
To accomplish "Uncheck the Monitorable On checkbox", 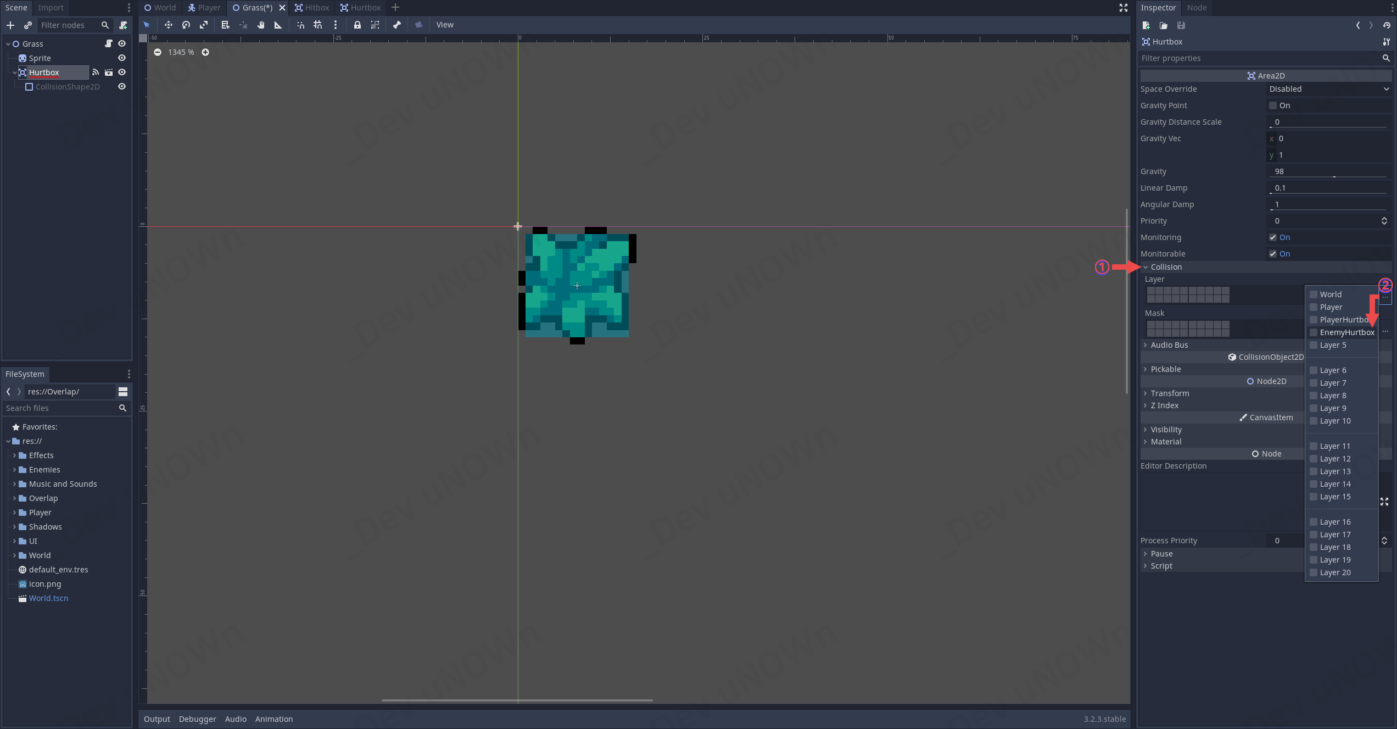I will pyautogui.click(x=1272, y=254).
